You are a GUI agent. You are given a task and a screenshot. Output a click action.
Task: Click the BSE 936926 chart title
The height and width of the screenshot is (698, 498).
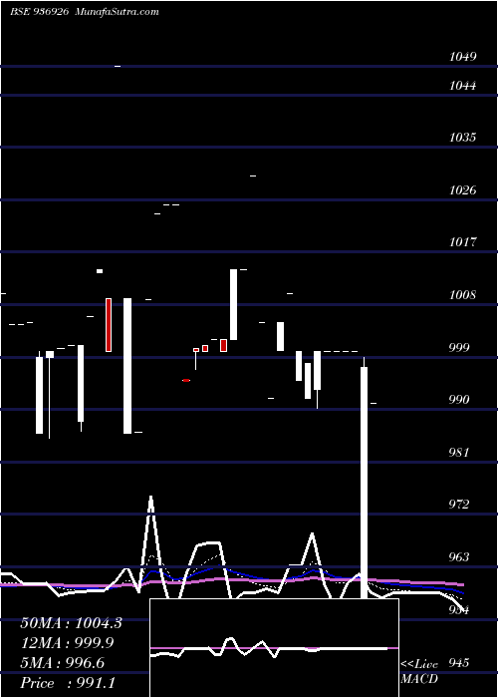click(x=39, y=12)
